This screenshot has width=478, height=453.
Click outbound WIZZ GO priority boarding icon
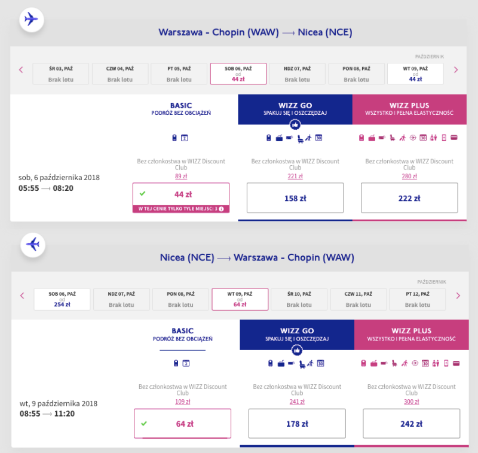[x=309, y=138]
